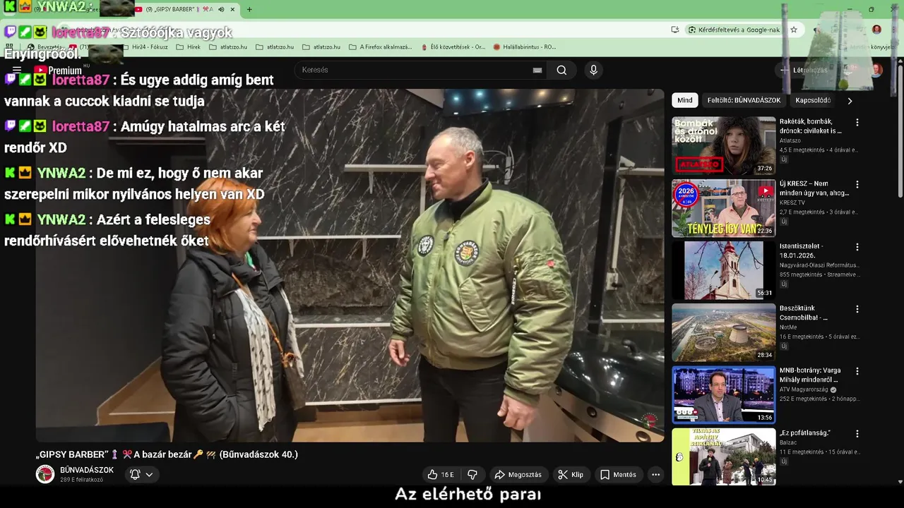
Task: Open the YouTube hamburger guide menu
Action: (x=17, y=70)
